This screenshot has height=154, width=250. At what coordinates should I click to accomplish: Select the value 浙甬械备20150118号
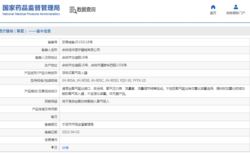77,42
